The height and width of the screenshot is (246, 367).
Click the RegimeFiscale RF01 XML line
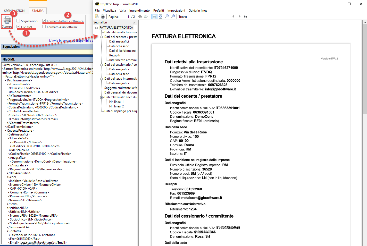[x=35, y=169]
